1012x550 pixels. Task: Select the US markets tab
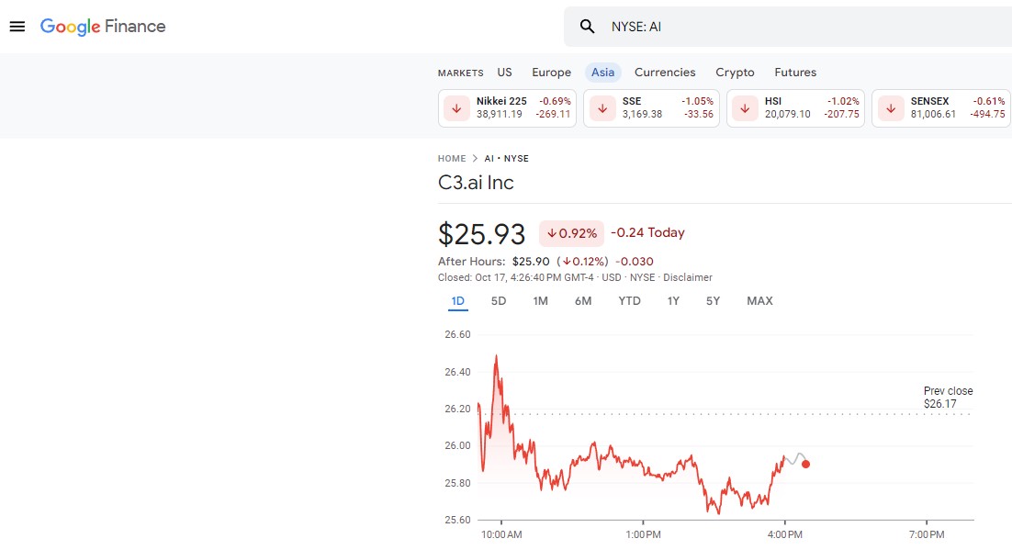click(x=505, y=73)
